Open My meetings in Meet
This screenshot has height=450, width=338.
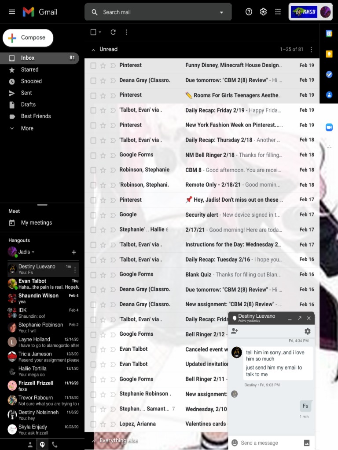pyautogui.click(x=36, y=223)
